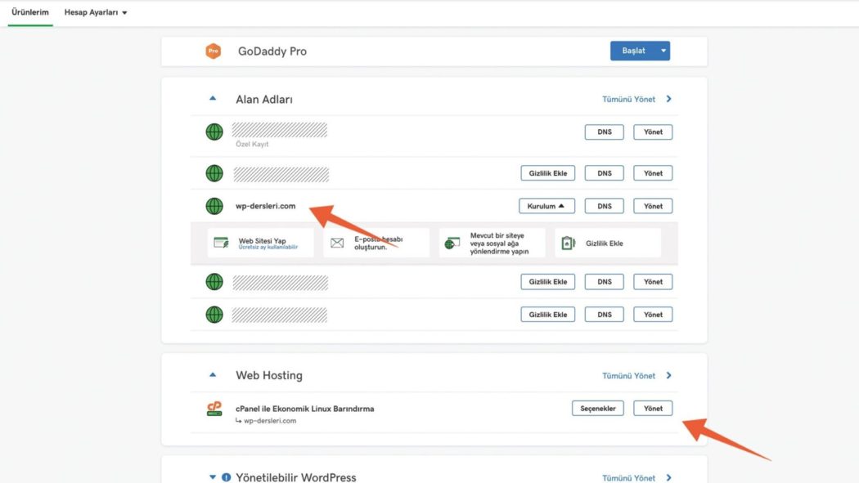Click the cPanel logo icon in Web Hosting
859x483 pixels.
214,409
